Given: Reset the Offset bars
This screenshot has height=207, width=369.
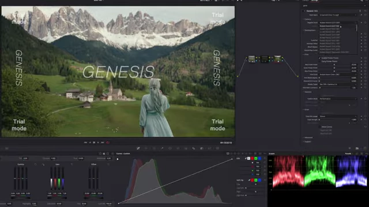Looking at the screenshot, I should pos(108,164).
